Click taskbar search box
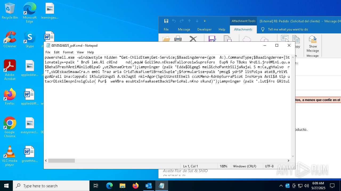 pos(51,186)
